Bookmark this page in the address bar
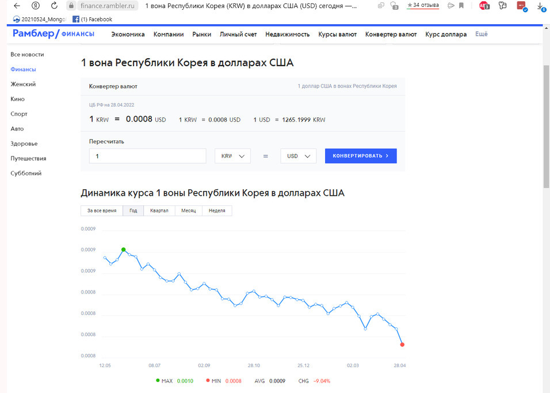550x393 pixels. pos(461,6)
